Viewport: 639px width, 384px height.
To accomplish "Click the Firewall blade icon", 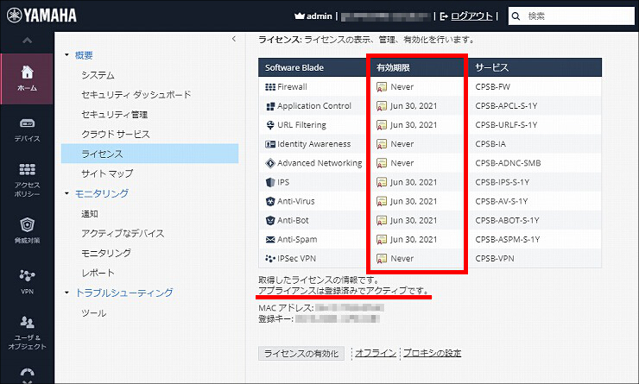I will 270,87.
